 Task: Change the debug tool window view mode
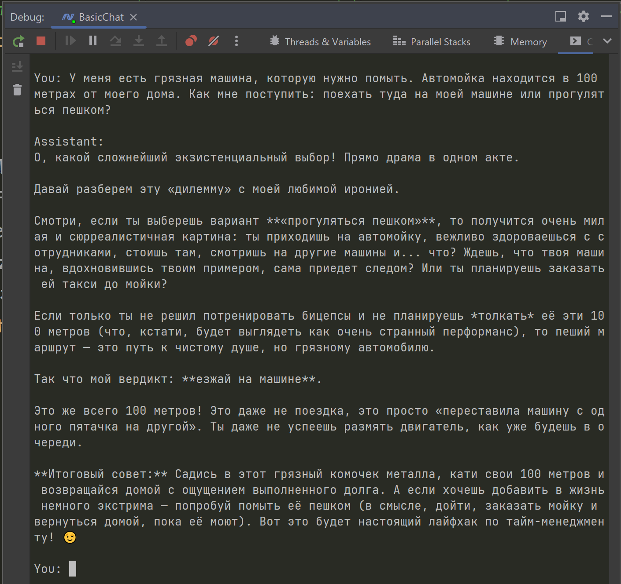(561, 17)
